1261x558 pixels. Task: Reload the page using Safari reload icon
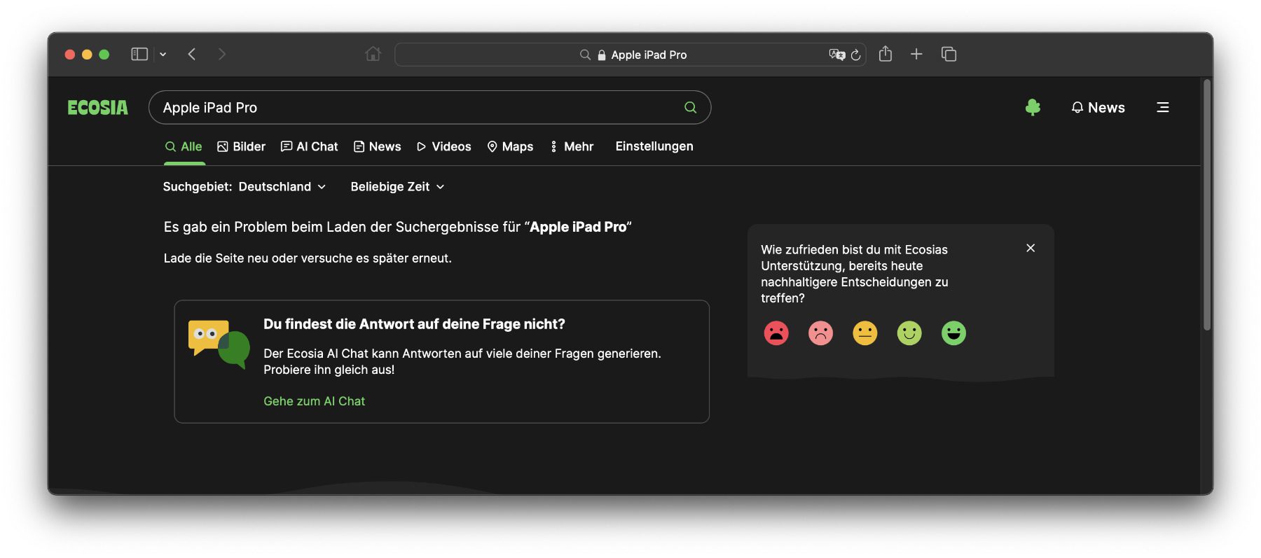(855, 55)
